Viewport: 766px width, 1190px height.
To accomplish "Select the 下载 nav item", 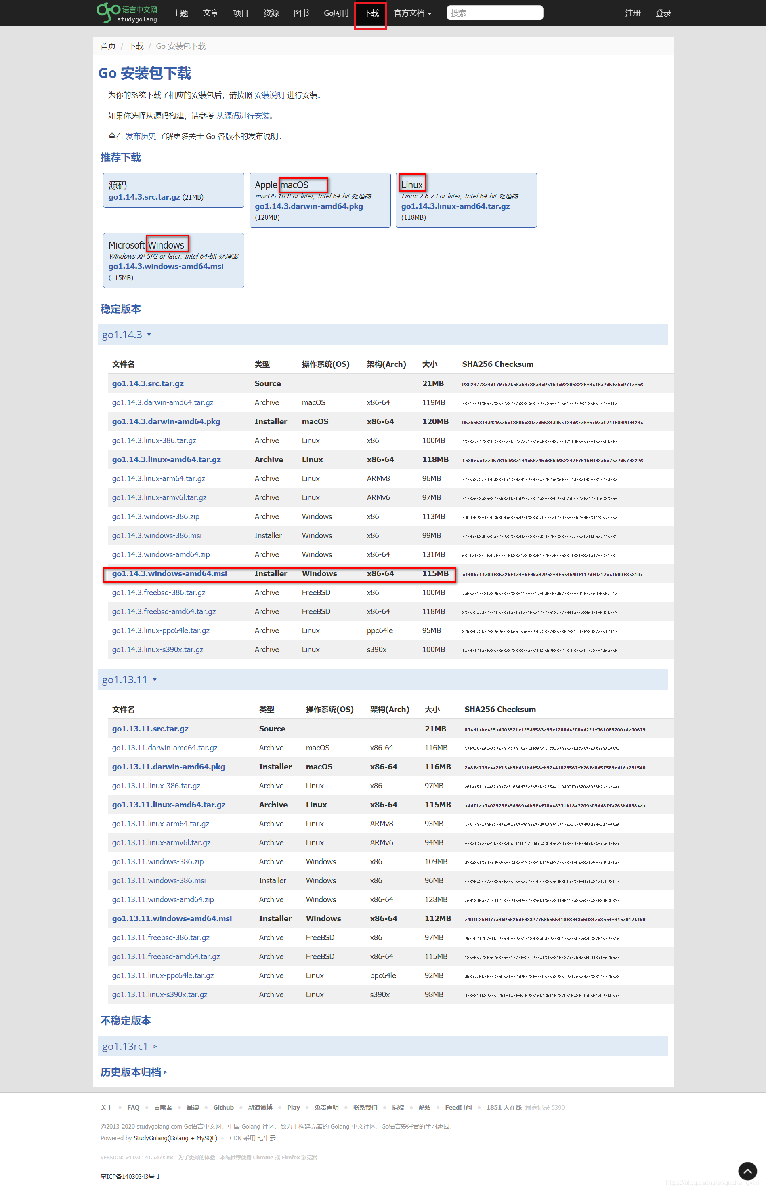I will (371, 13).
